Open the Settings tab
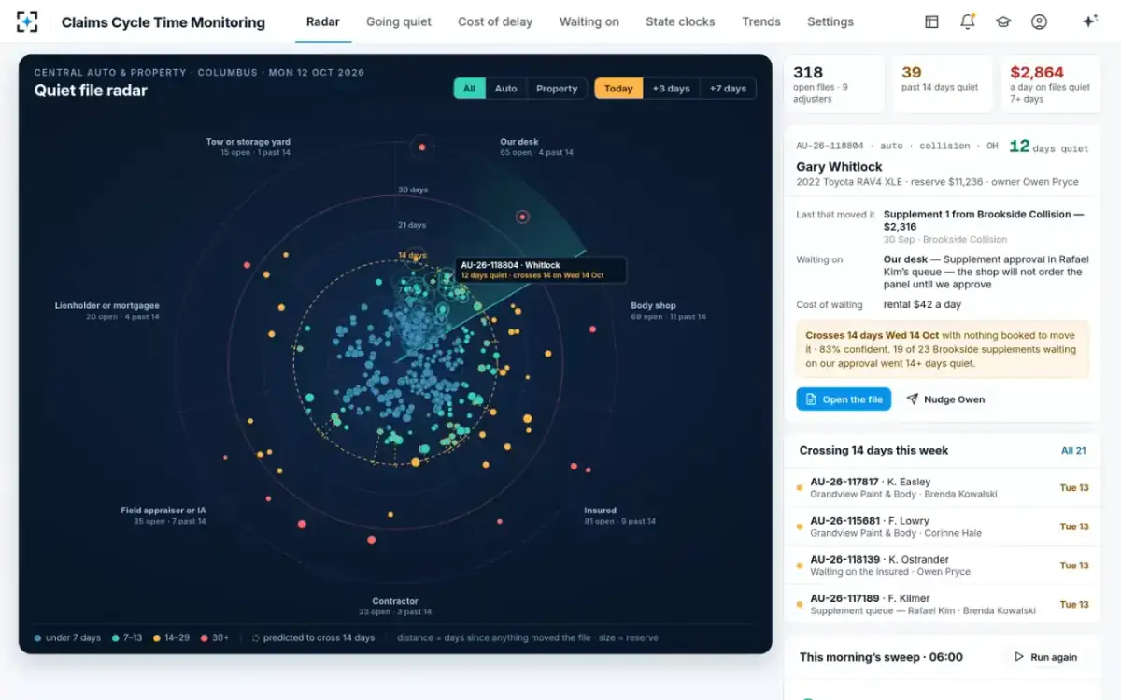This screenshot has width=1121, height=700. point(830,21)
